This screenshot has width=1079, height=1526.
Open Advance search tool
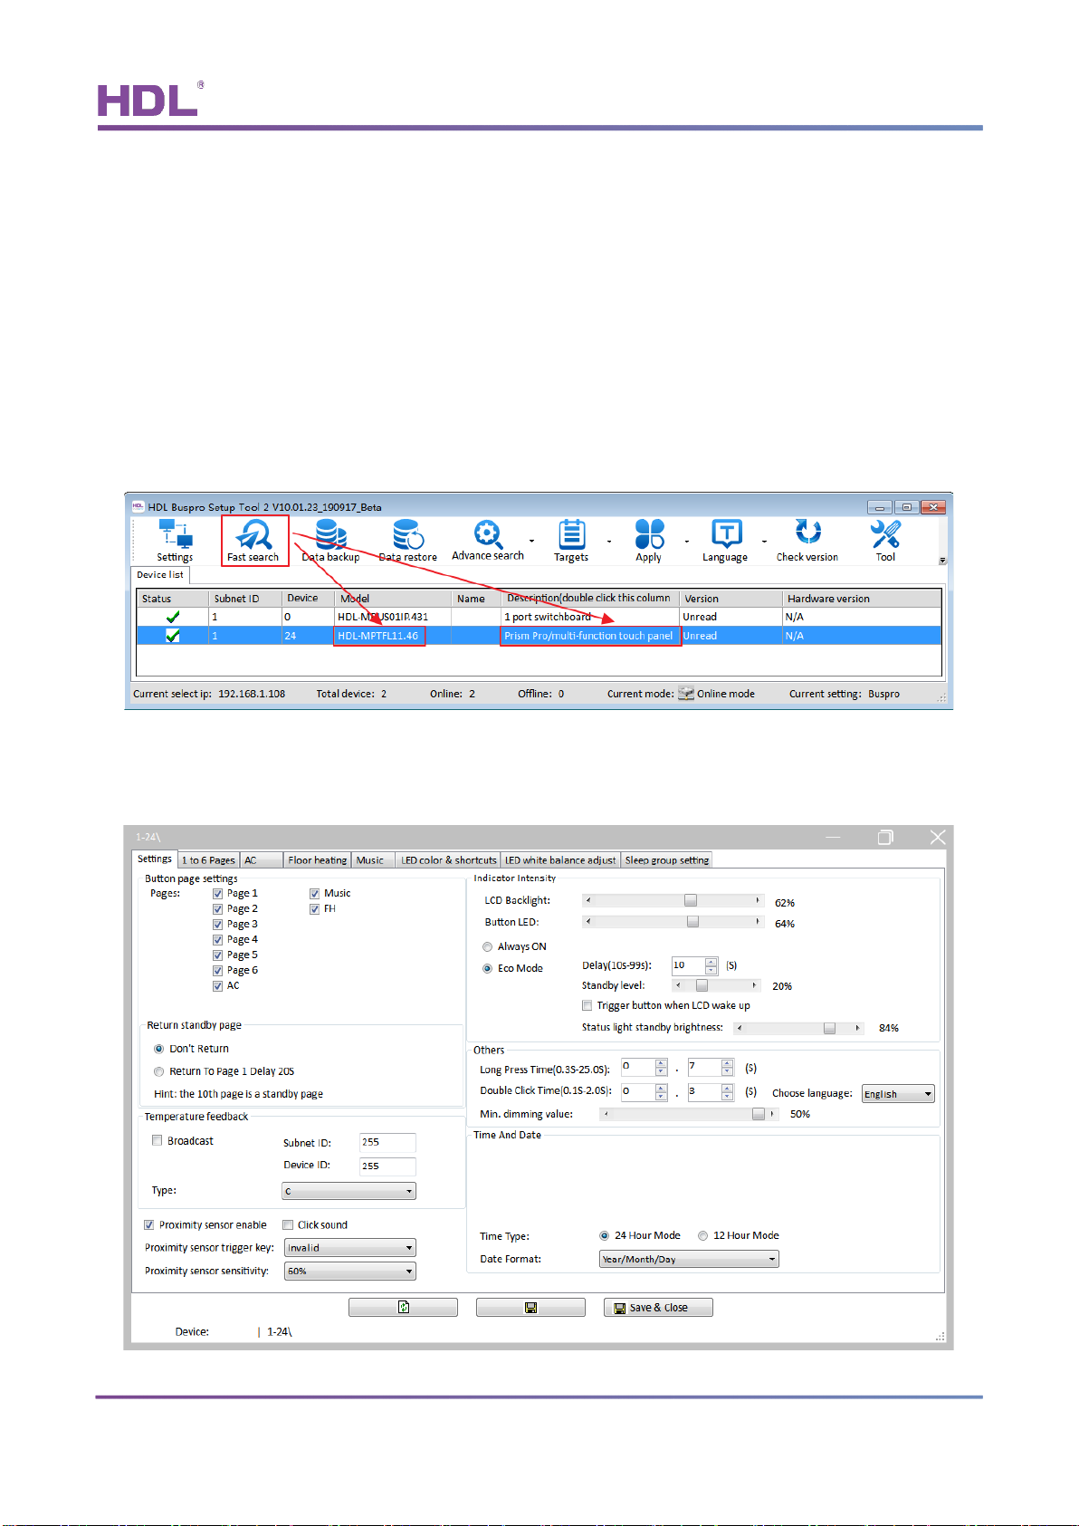pyautogui.click(x=487, y=534)
